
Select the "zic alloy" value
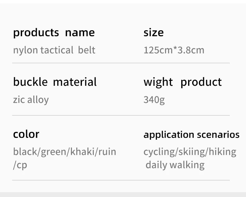(31, 100)
